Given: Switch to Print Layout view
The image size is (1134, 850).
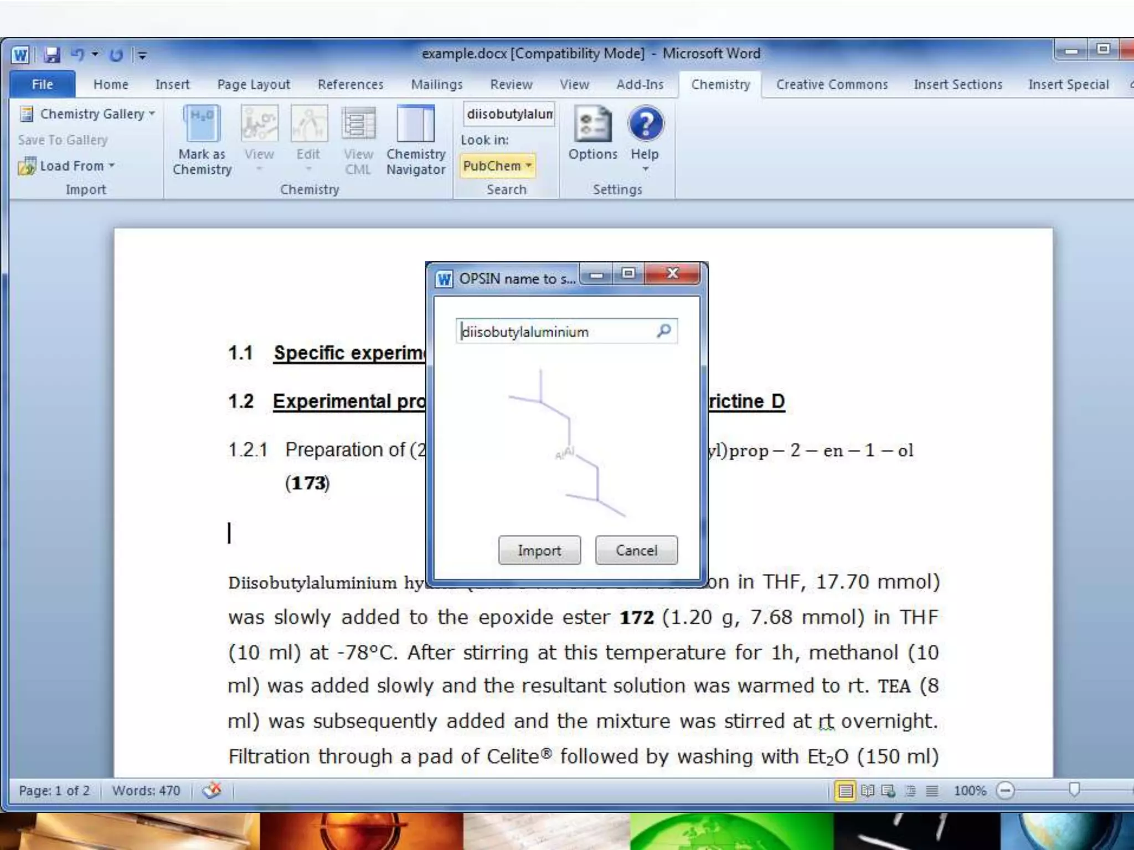Looking at the screenshot, I should point(845,791).
